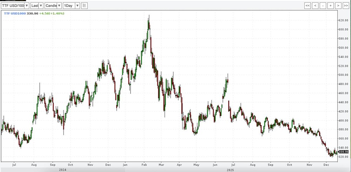Click the Dec label at right of time axis
Viewport: 351px width, 172px height.
(x=326, y=165)
